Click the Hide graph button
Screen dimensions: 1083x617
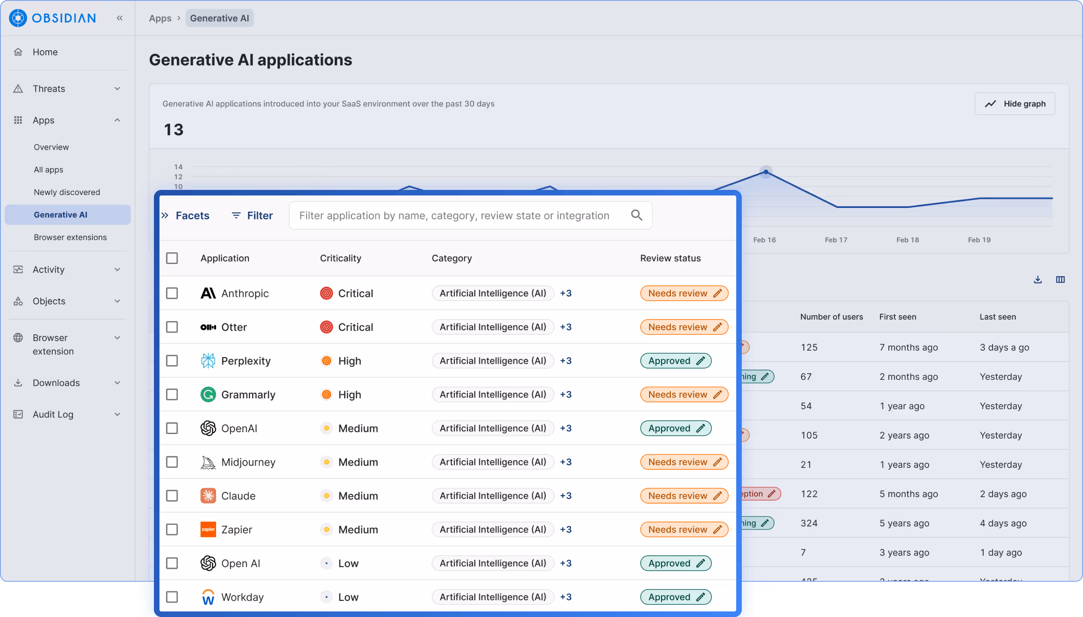coord(1015,104)
